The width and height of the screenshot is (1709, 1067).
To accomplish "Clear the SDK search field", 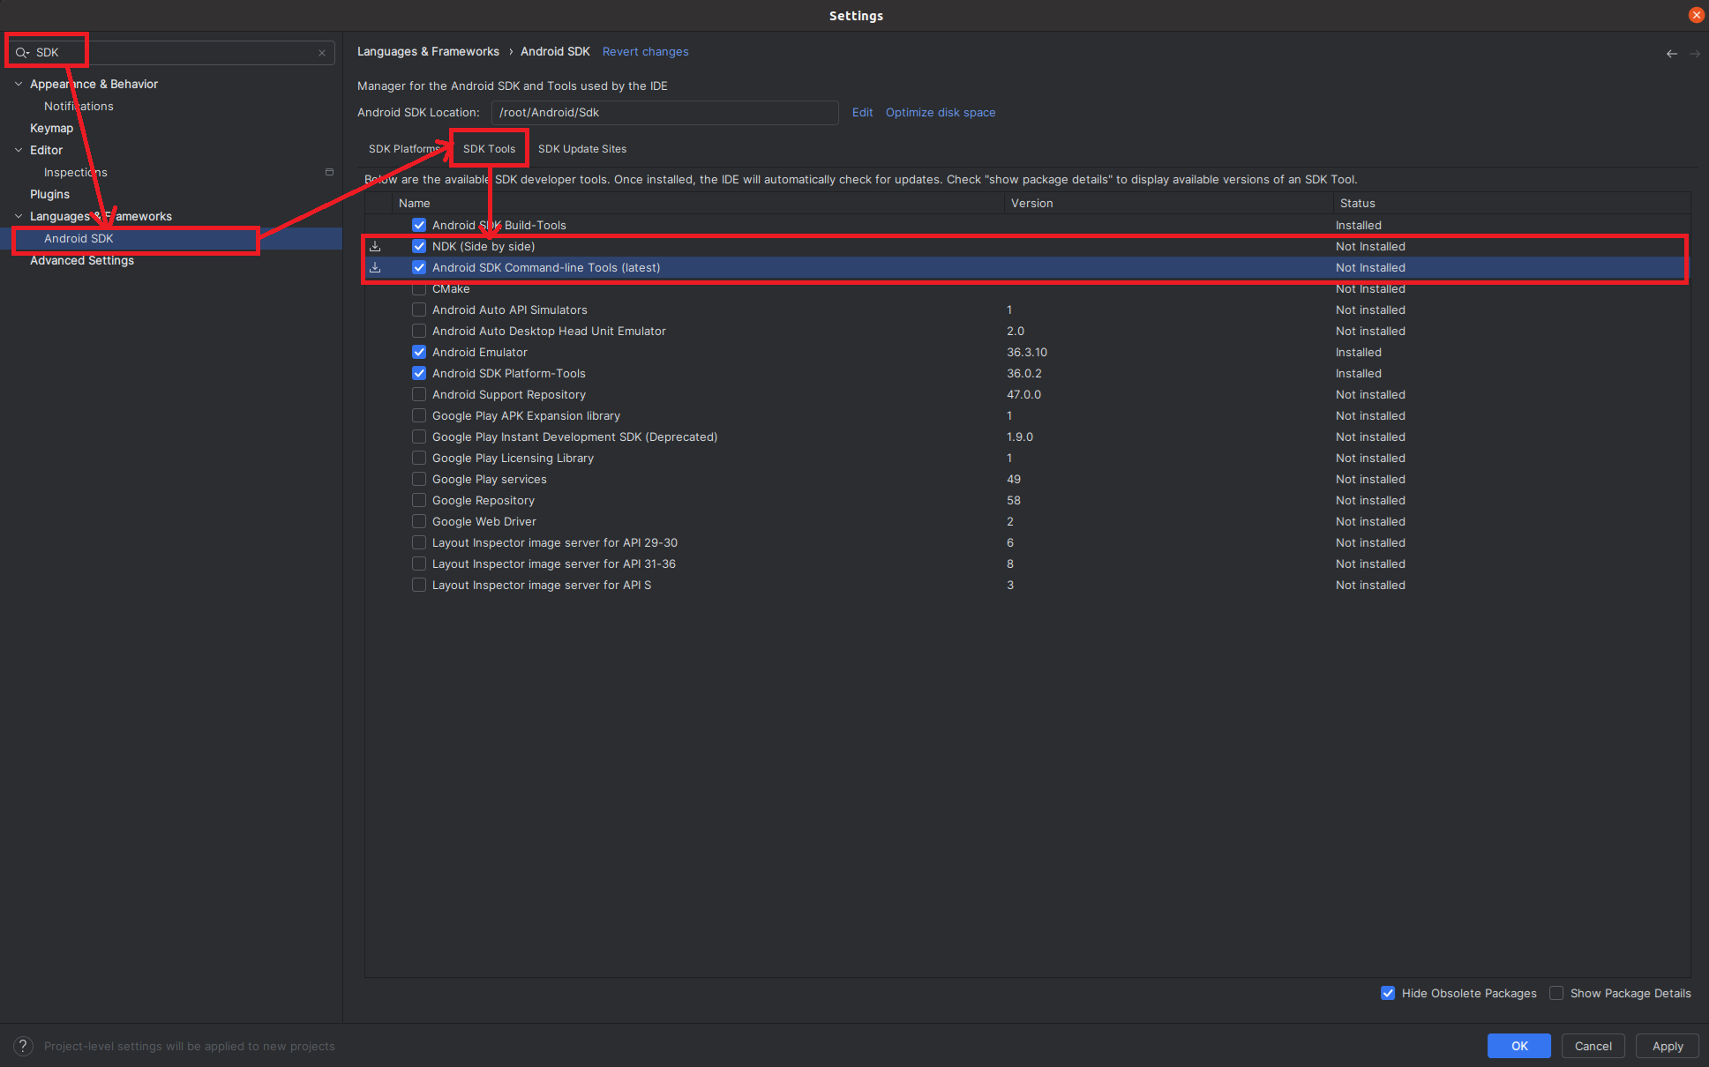I will point(322,53).
